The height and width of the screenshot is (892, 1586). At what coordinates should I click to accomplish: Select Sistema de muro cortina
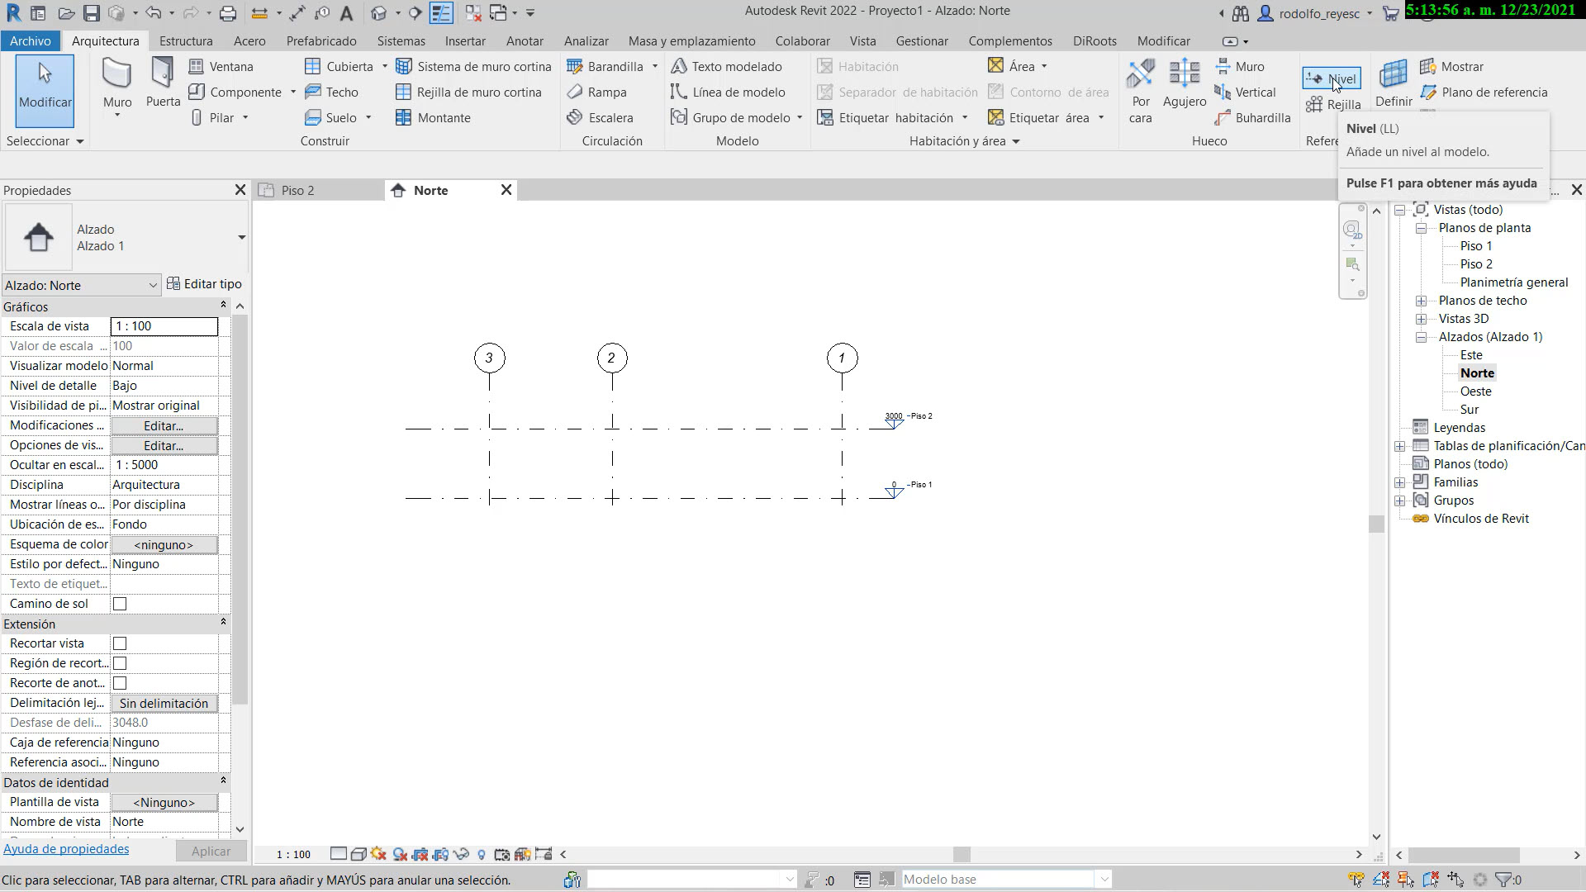pos(473,66)
